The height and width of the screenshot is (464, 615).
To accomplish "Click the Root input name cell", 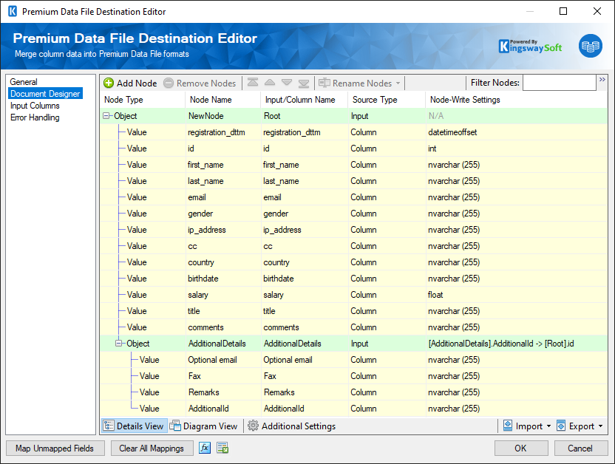I will (305, 116).
